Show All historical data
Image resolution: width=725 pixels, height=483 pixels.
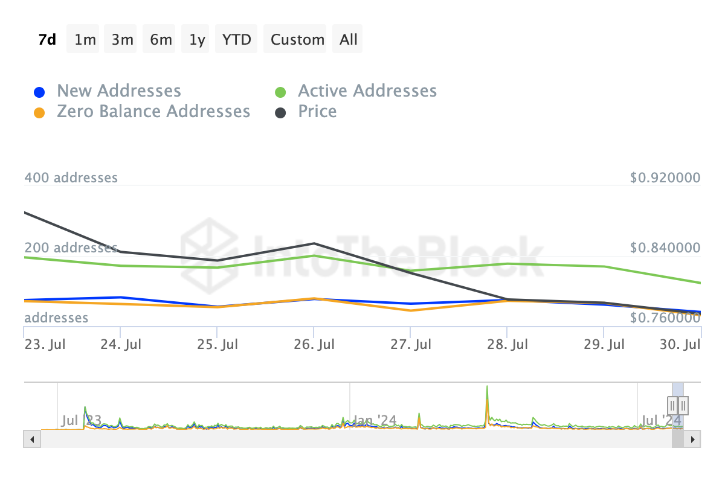[349, 39]
